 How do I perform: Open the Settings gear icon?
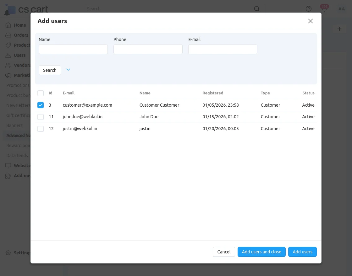(x=8, y=253)
